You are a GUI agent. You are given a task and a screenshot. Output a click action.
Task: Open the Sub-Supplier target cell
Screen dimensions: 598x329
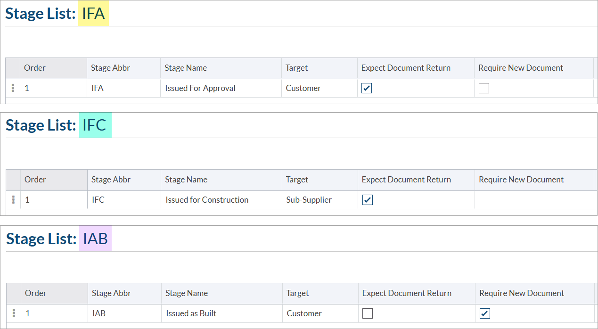[x=309, y=200]
